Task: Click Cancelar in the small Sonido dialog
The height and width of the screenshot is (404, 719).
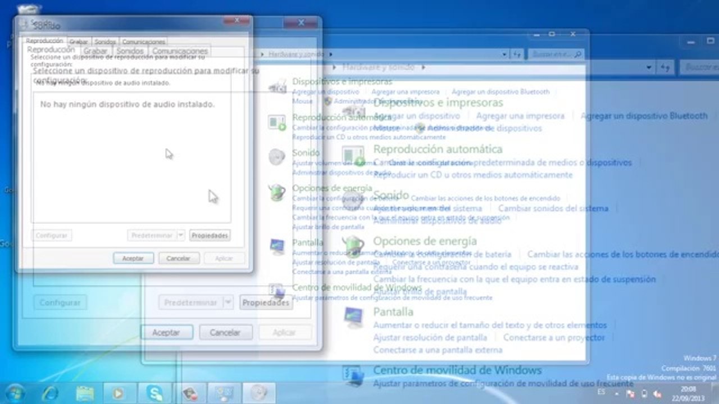Action: (x=179, y=258)
